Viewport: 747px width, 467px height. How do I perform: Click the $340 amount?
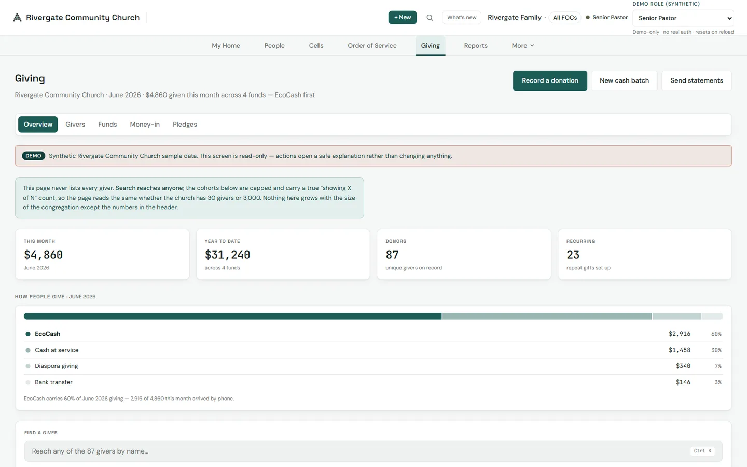tap(683, 366)
